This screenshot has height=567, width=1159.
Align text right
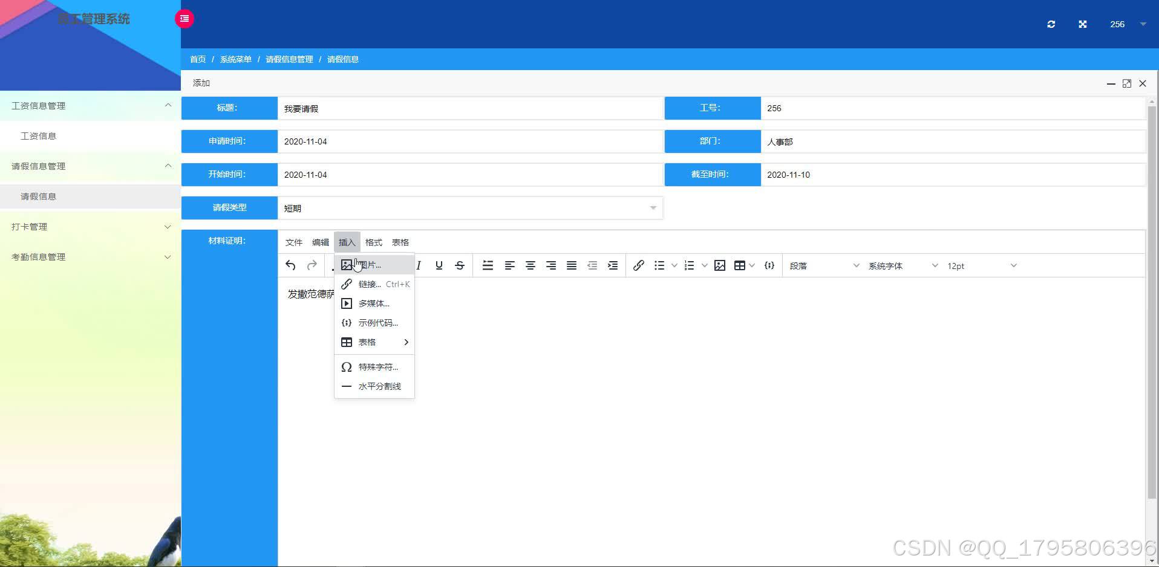(551, 265)
